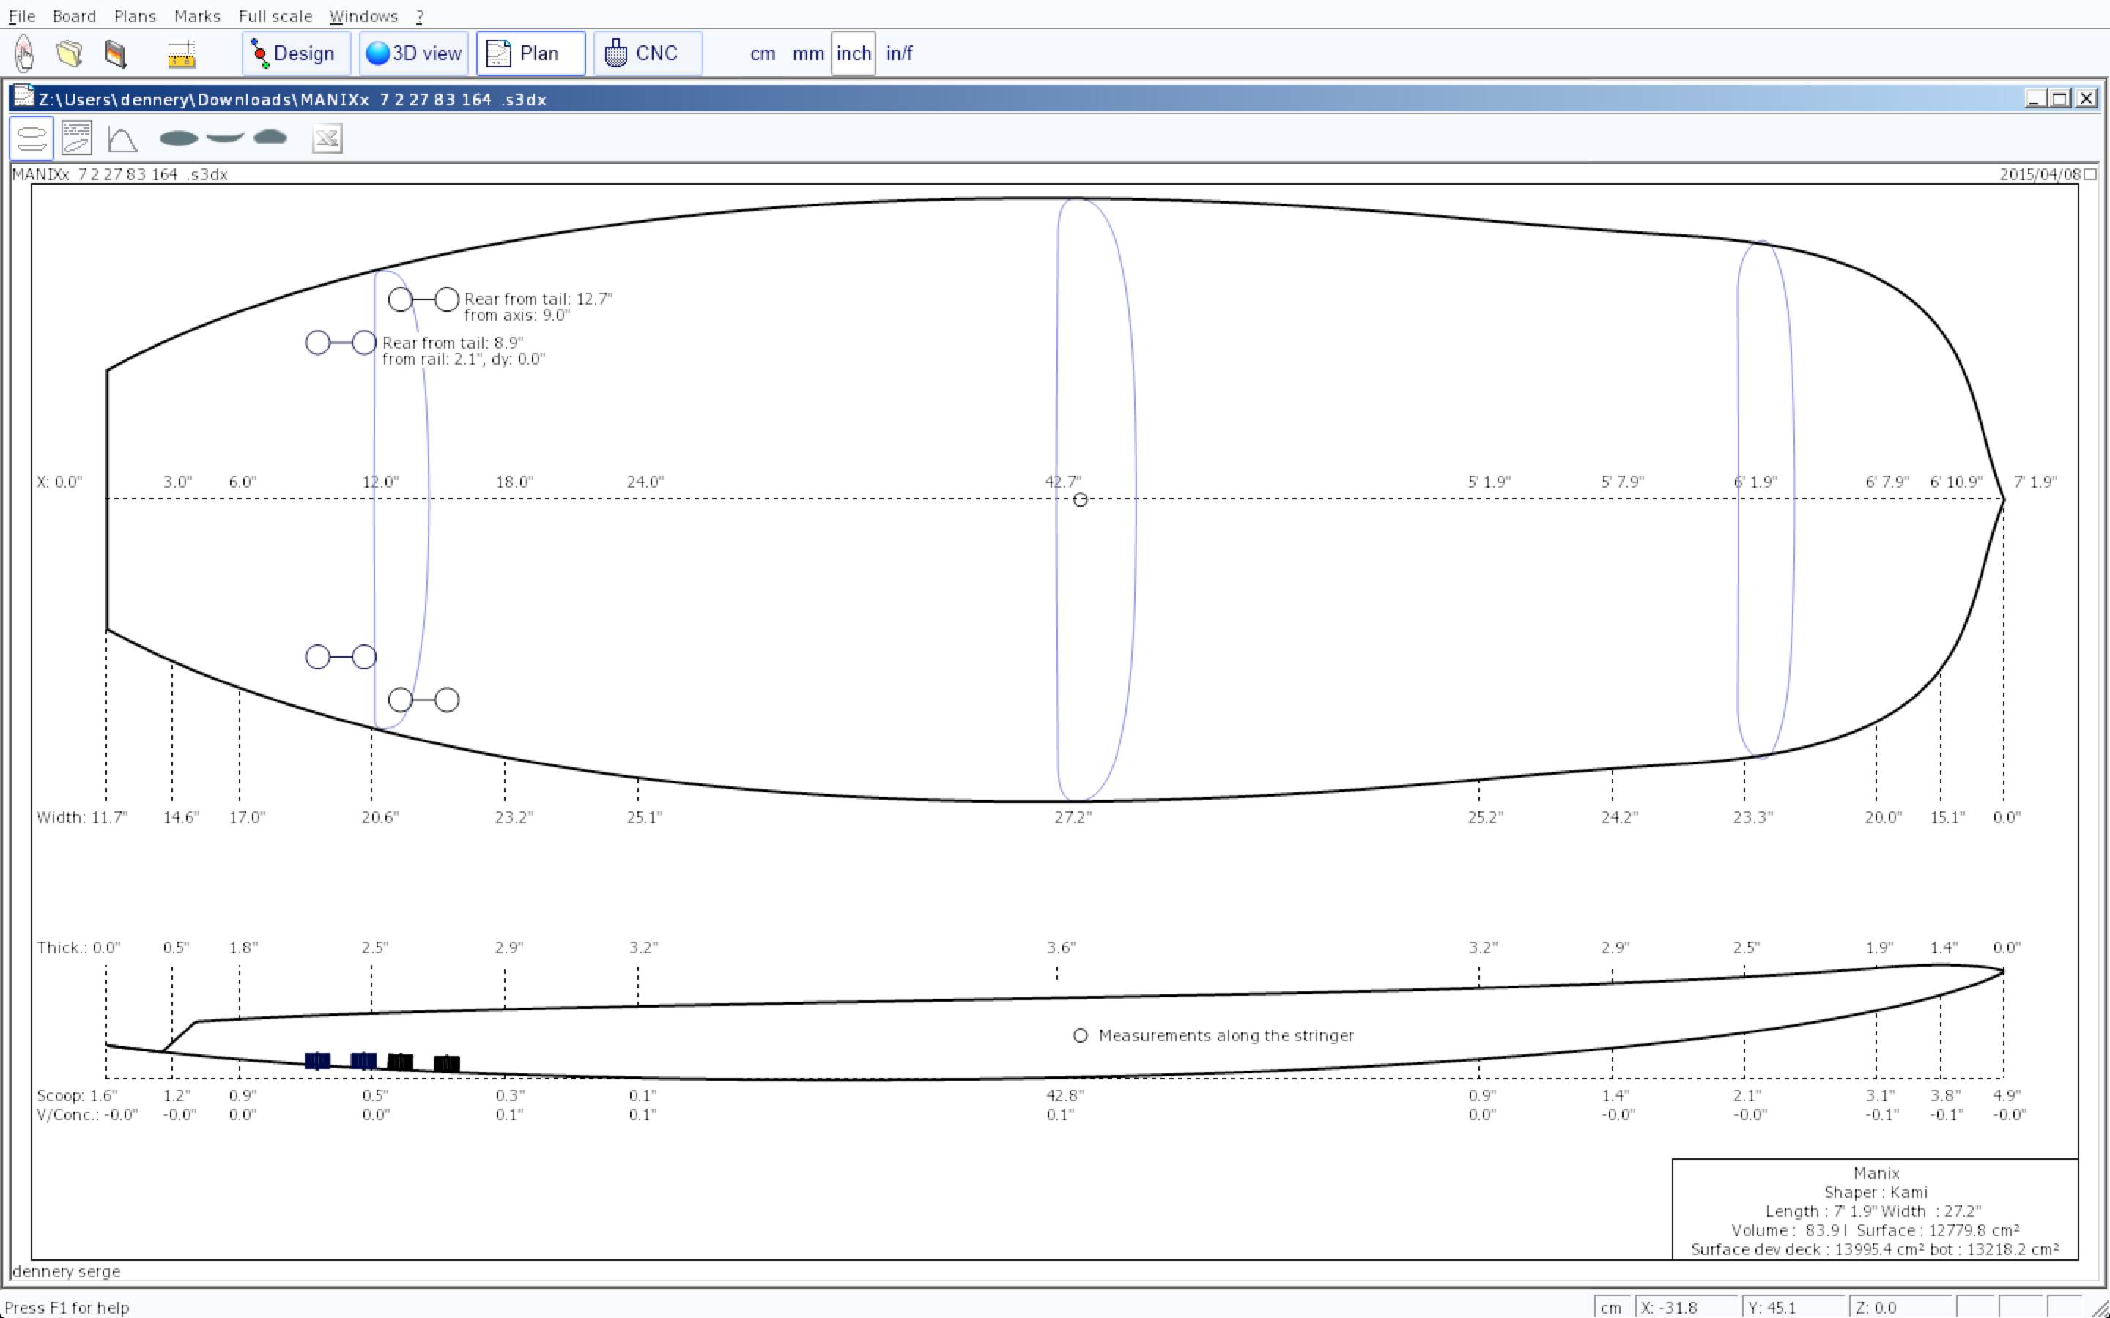Switch to the CNC tab
This screenshot has height=1318, width=2110.
(647, 53)
